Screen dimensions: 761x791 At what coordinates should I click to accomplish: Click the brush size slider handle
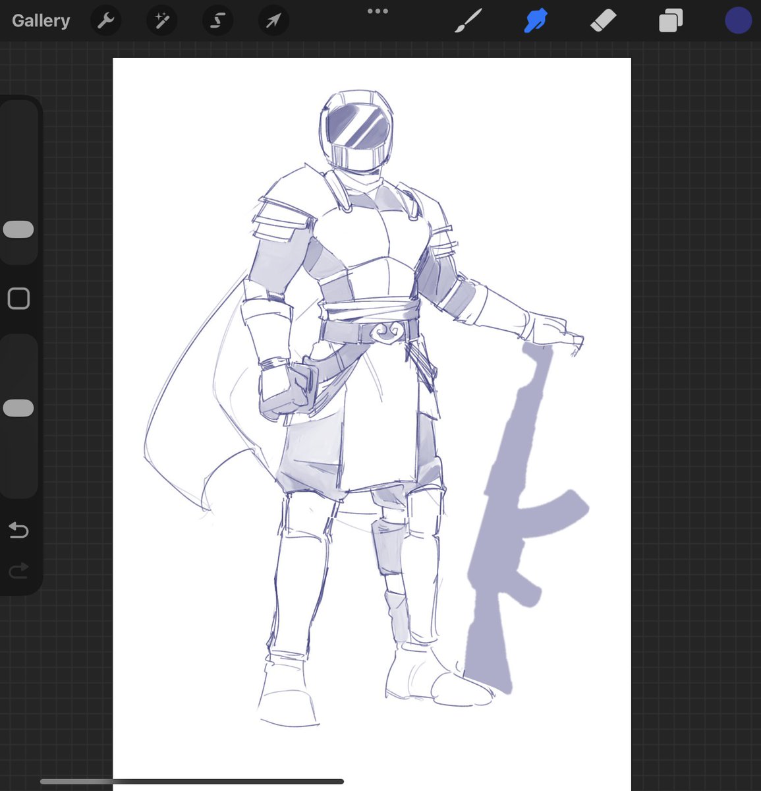coord(18,229)
